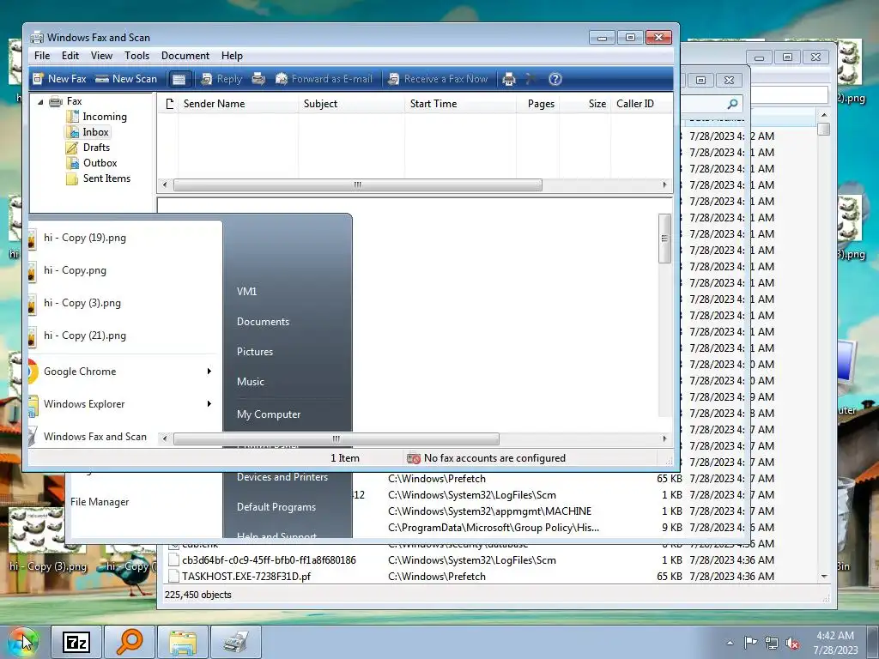Open Pictures from start menu
879x659 pixels.
point(254,351)
